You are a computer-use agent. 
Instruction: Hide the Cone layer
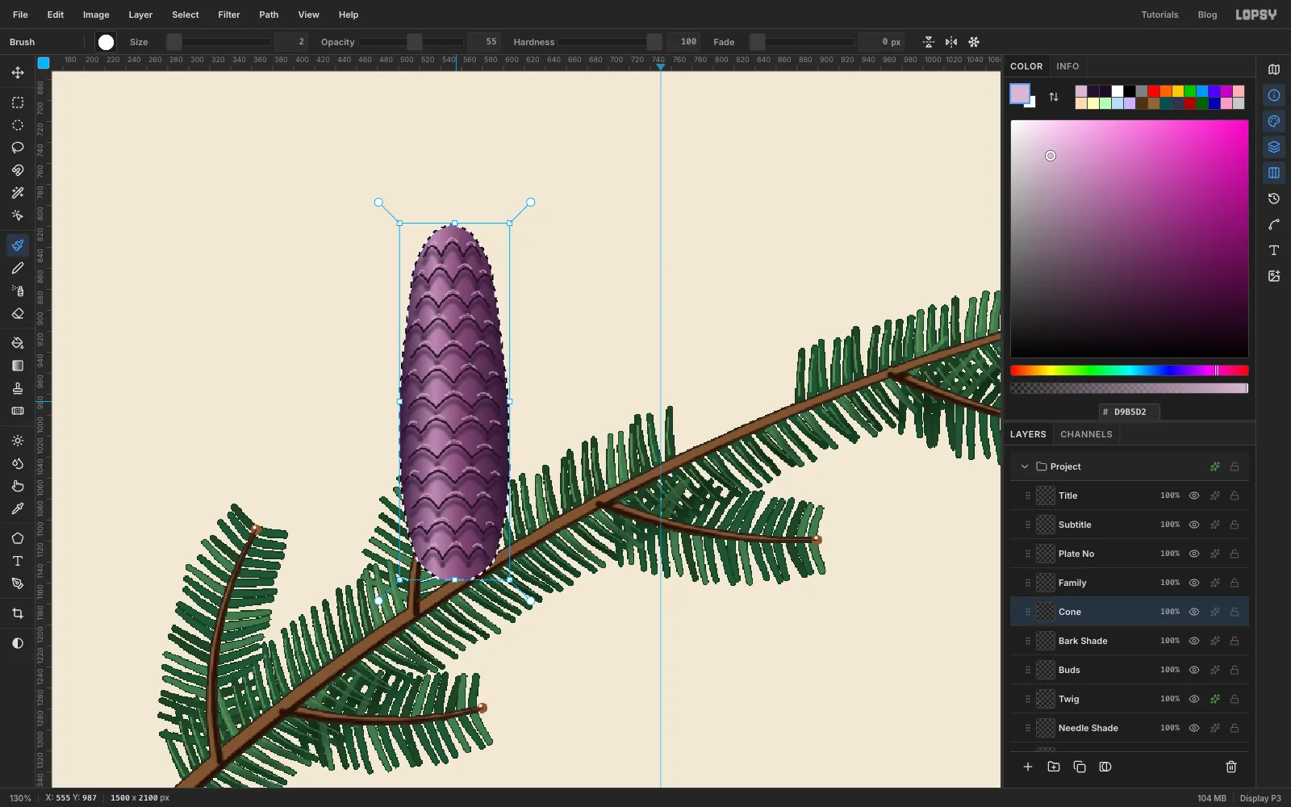click(x=1194, y=612)
